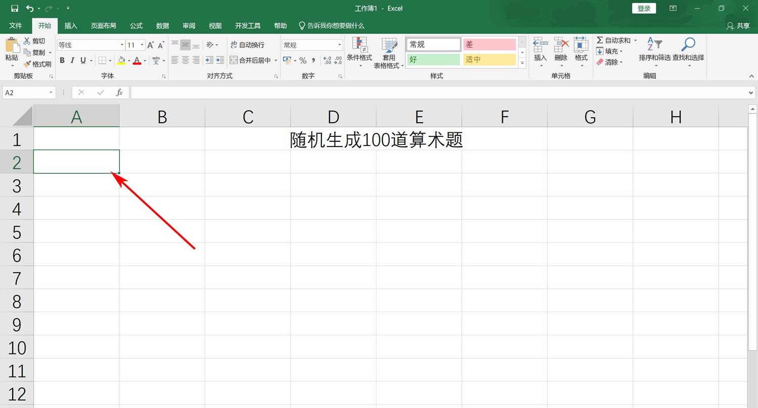
Task: Click the 登录 button
Action: click(644, 8)
